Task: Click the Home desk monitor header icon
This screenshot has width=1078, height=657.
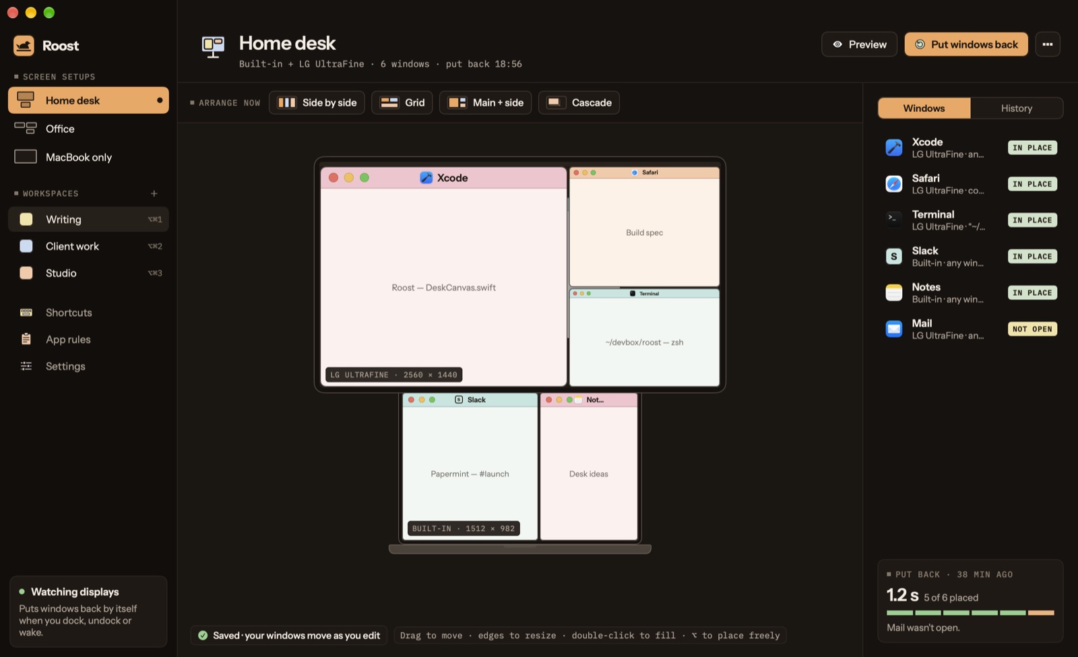Action: [213, 46]
